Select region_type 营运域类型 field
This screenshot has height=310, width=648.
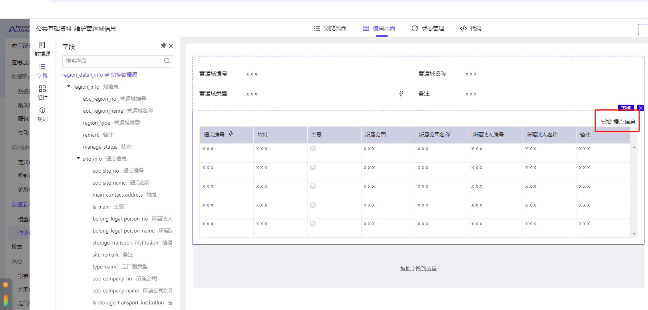(x=111, y=123)
